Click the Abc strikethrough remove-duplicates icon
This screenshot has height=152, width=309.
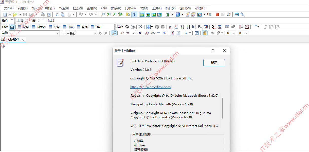click(214, 27)
